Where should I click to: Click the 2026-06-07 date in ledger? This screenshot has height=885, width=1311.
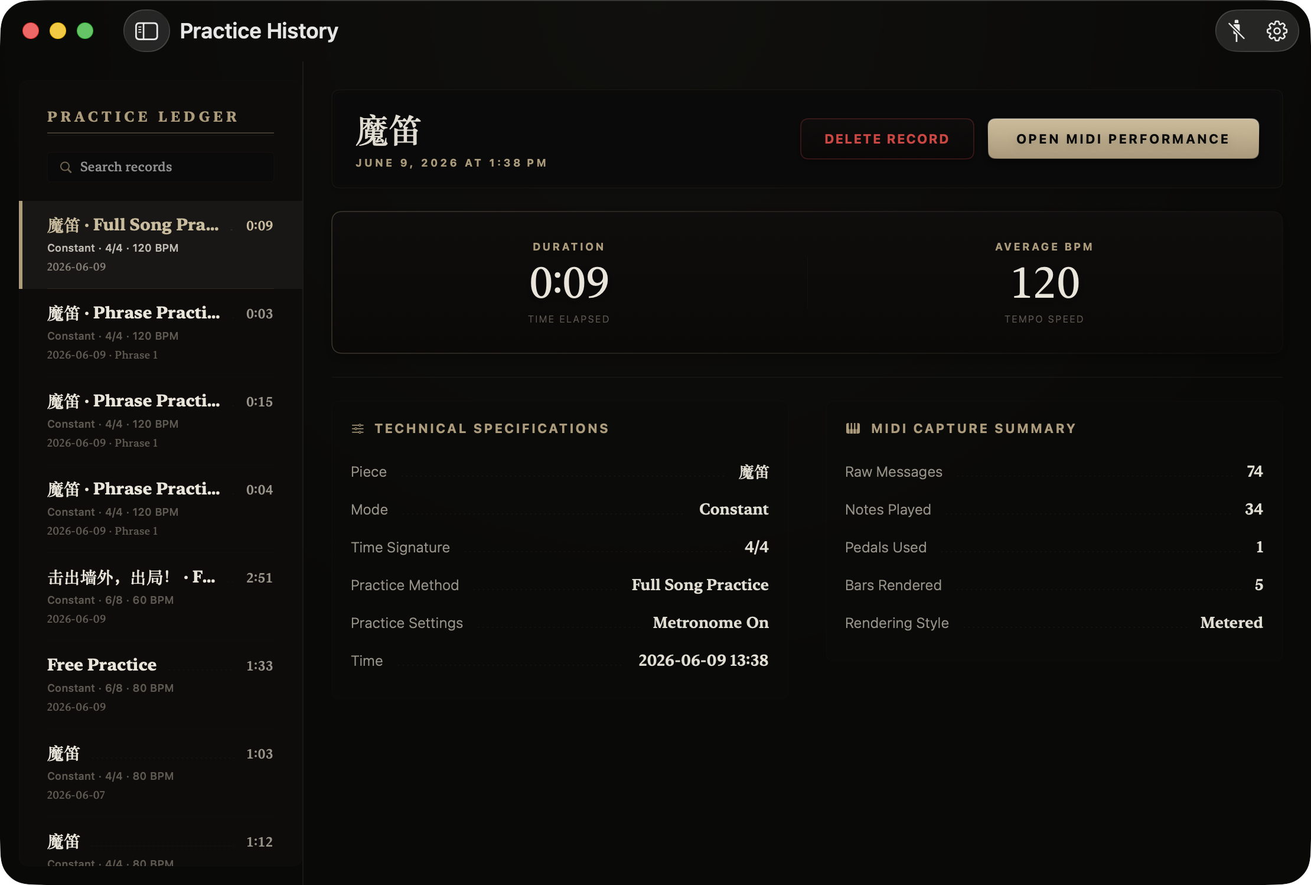tap(76, 795)
